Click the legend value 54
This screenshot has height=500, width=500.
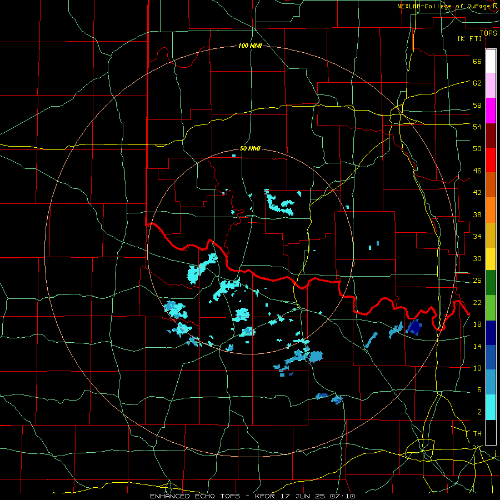pos(477,127)
